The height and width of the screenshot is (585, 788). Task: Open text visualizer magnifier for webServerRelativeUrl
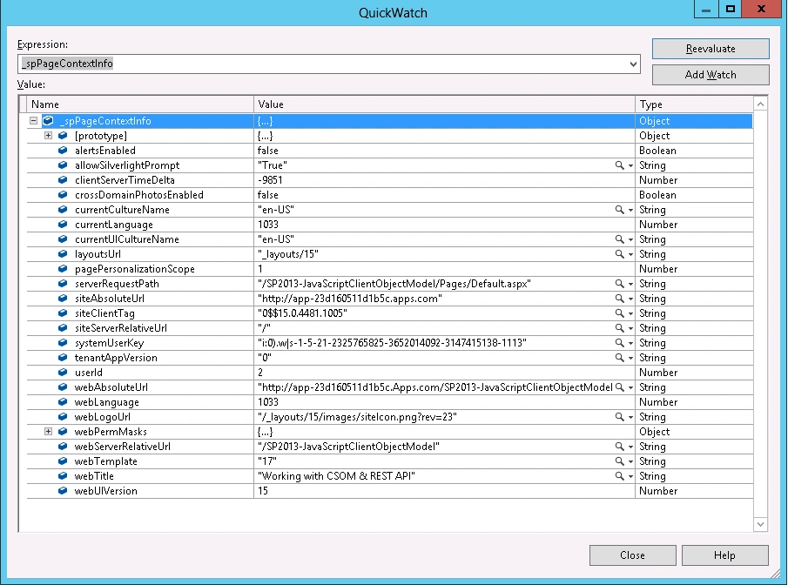click(x=620, y=447)
